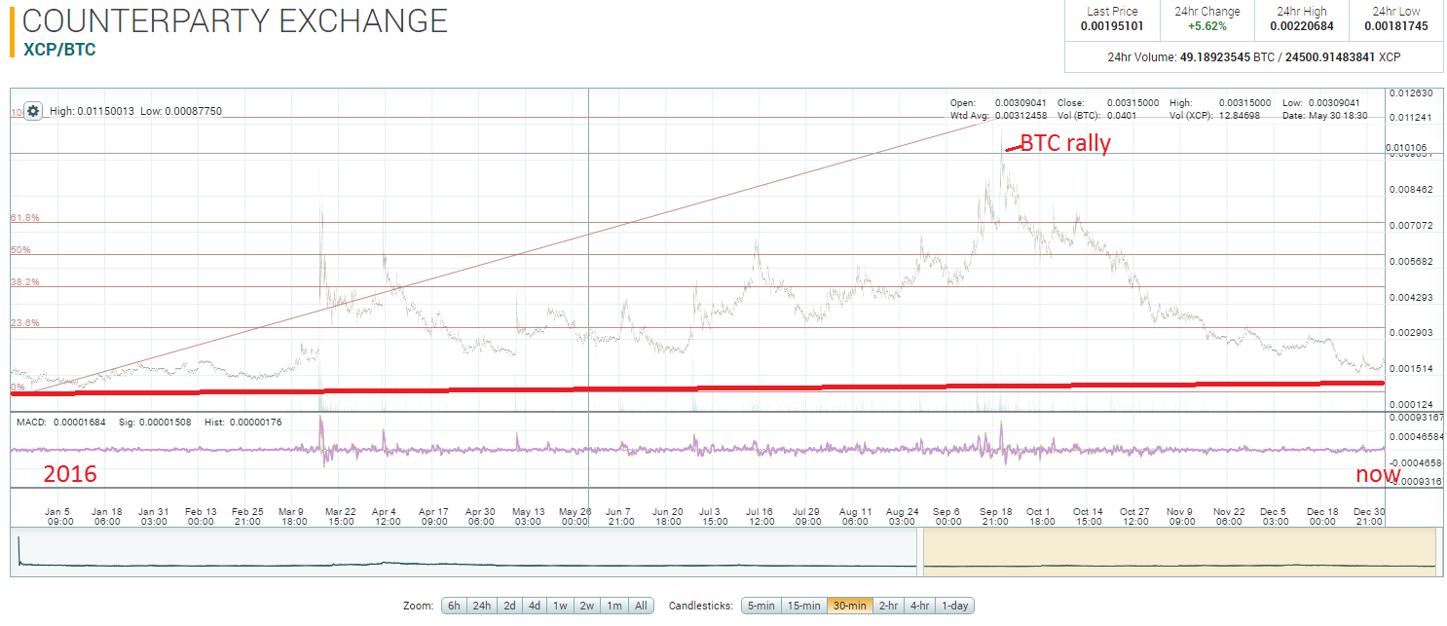Screen dimensions: 1447x626
Task: Select the 30-min candlestick interval
Action: coord(850,606)
